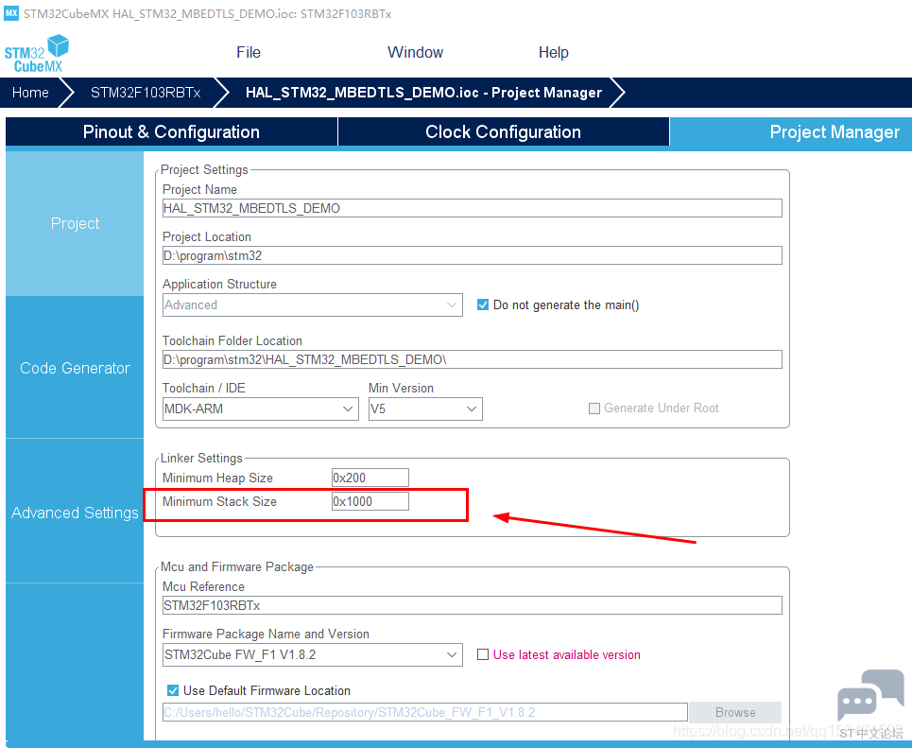Click the Mcu Reference field
This screenshot has height=748, width=912.
(x=473, y=605)
